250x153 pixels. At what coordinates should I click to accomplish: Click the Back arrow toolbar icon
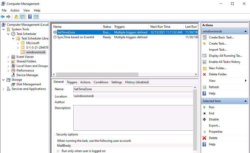[x=3, y=17]
